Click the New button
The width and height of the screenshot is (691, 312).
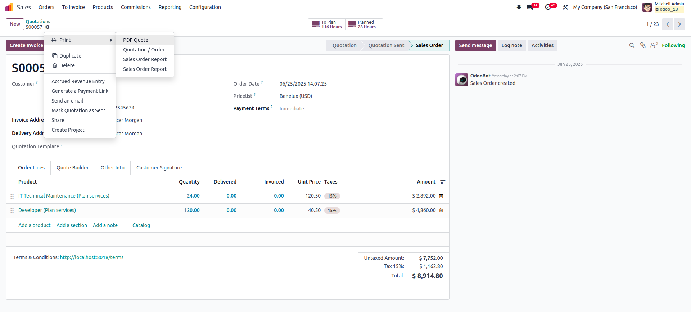tap(15, 24)
